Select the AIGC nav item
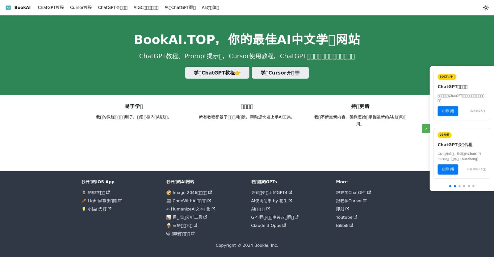Screen dimensions: 494x257 point(146,7)
